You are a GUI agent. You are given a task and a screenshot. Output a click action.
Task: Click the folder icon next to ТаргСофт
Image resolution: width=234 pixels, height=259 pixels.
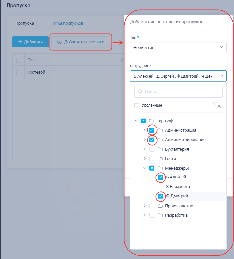click(151, 121)
